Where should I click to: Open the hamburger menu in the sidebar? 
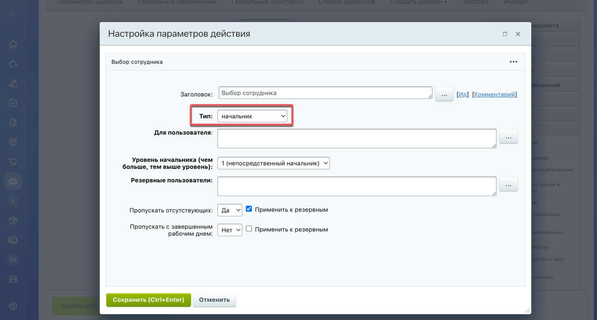tap(13, 13)
